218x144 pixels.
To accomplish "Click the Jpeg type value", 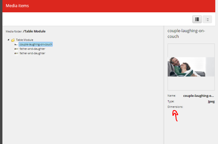I will [x=211, y=102].
